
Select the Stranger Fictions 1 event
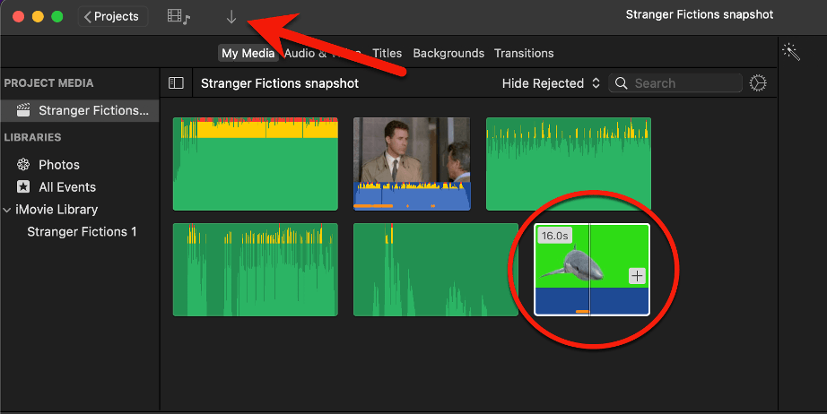point(82,232)
